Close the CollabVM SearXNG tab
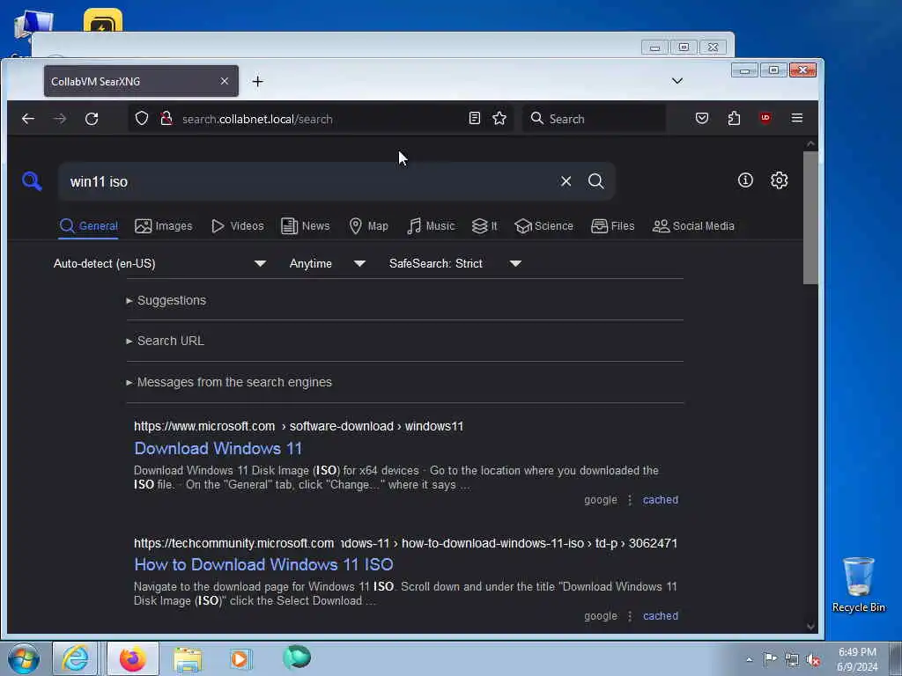The height and width of the screenshot is (676, 902). click(x=225, y=82)
